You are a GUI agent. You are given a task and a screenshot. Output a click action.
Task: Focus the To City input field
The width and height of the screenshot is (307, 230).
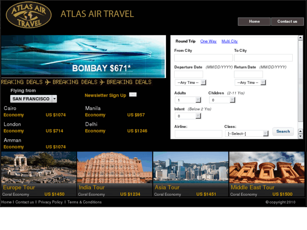pyautogui.click(x=263, y=58)
